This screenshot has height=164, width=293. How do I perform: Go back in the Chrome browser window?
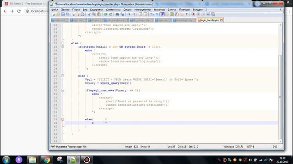[x=5, y=11]
